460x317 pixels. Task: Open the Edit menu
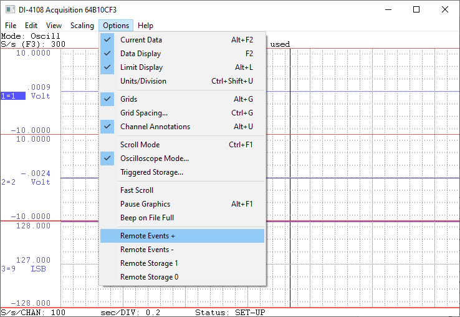[31, 26]
